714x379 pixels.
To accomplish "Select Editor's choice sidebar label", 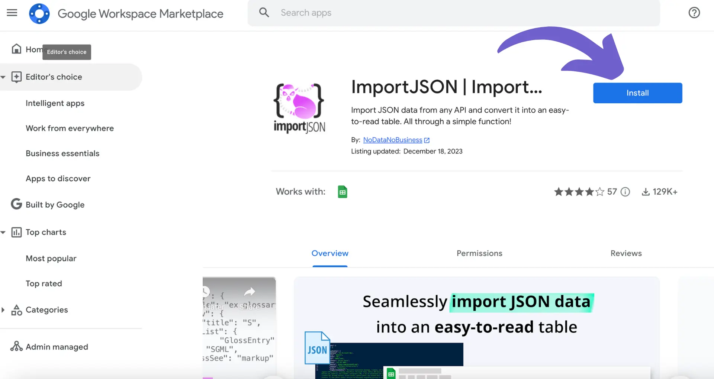I will pyautogui.click(x=54, y=77).
